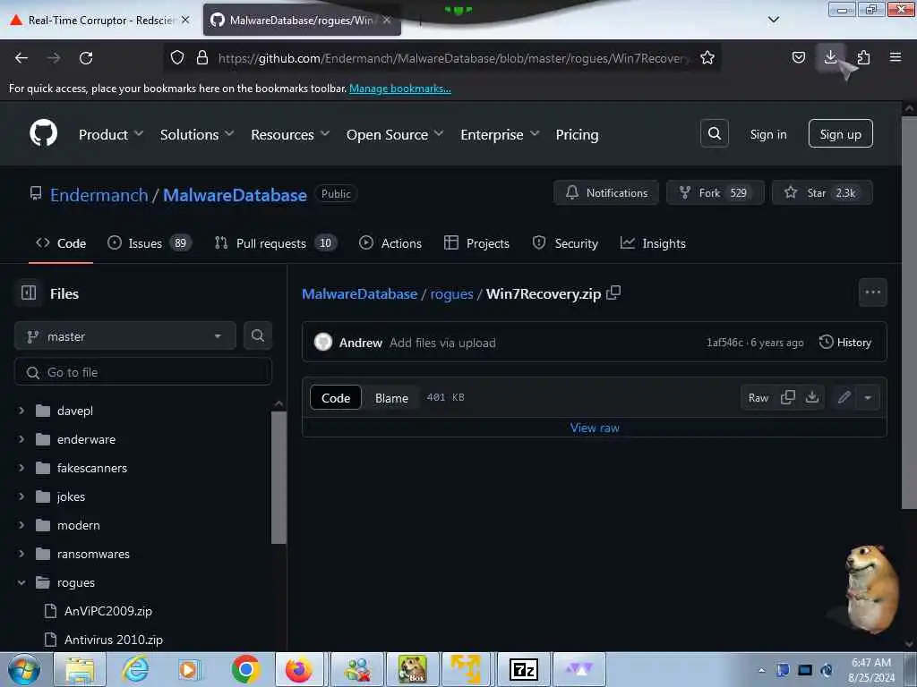The image size is (917, 687).
Task: Launch Internet Explorer from the taskbar
Action: coord(136,669)
